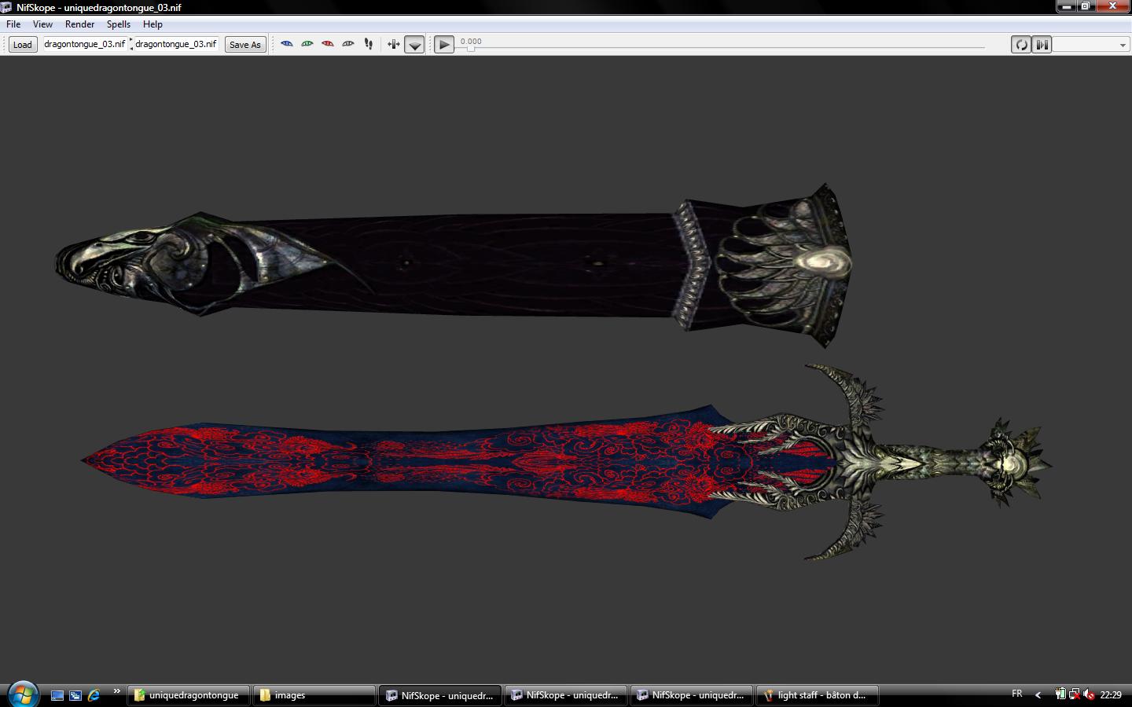Screen dimensions: 1132x707
Task: Switch to light staff taskbar window
Action: tap(818, 695)
